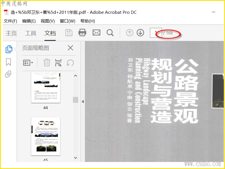225x169 pixels.
Task: Click thumbnail scrollbar down arrow
Action: [x=75, y=158]
